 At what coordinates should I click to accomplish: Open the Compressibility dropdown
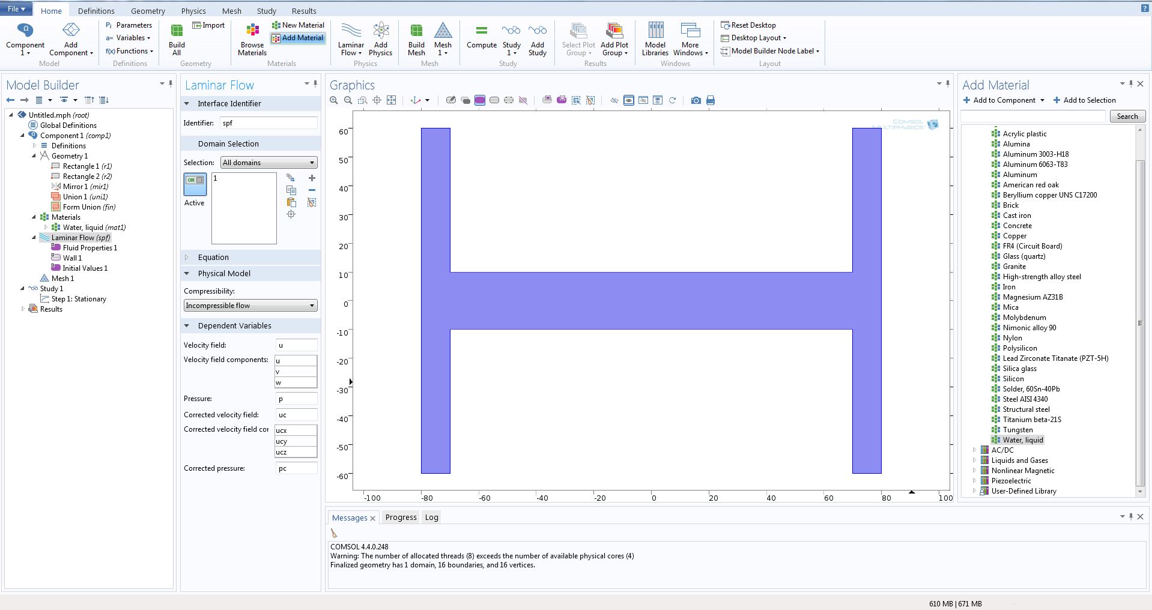[x=250, y=306]
